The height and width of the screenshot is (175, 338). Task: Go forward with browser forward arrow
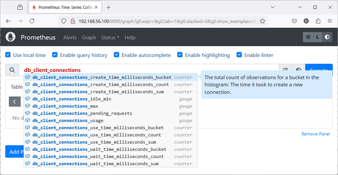pyautogui.click(x=20, y=21)
